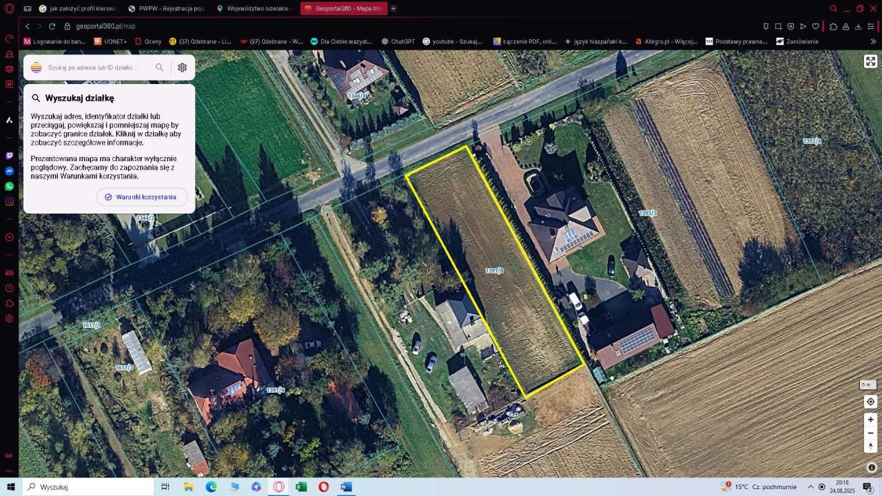Zoom in with the plus button on the map
The width and height of the screenshot is (882, 496).
coord(870,419)
